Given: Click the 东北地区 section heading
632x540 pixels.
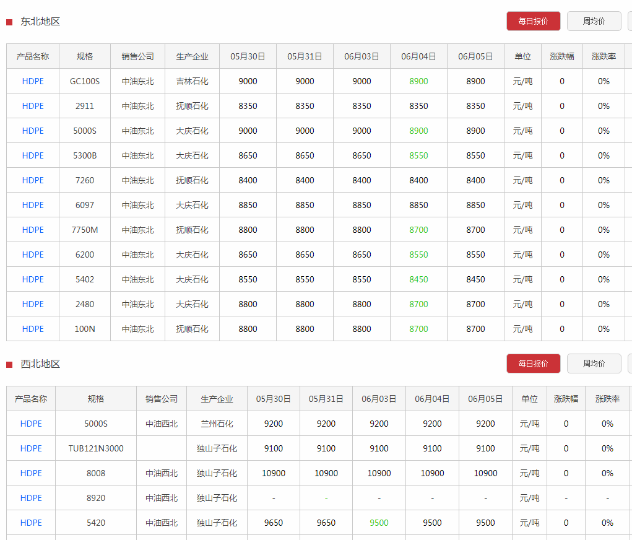Looking at the screenshot, I should click(x=40, y=22).
